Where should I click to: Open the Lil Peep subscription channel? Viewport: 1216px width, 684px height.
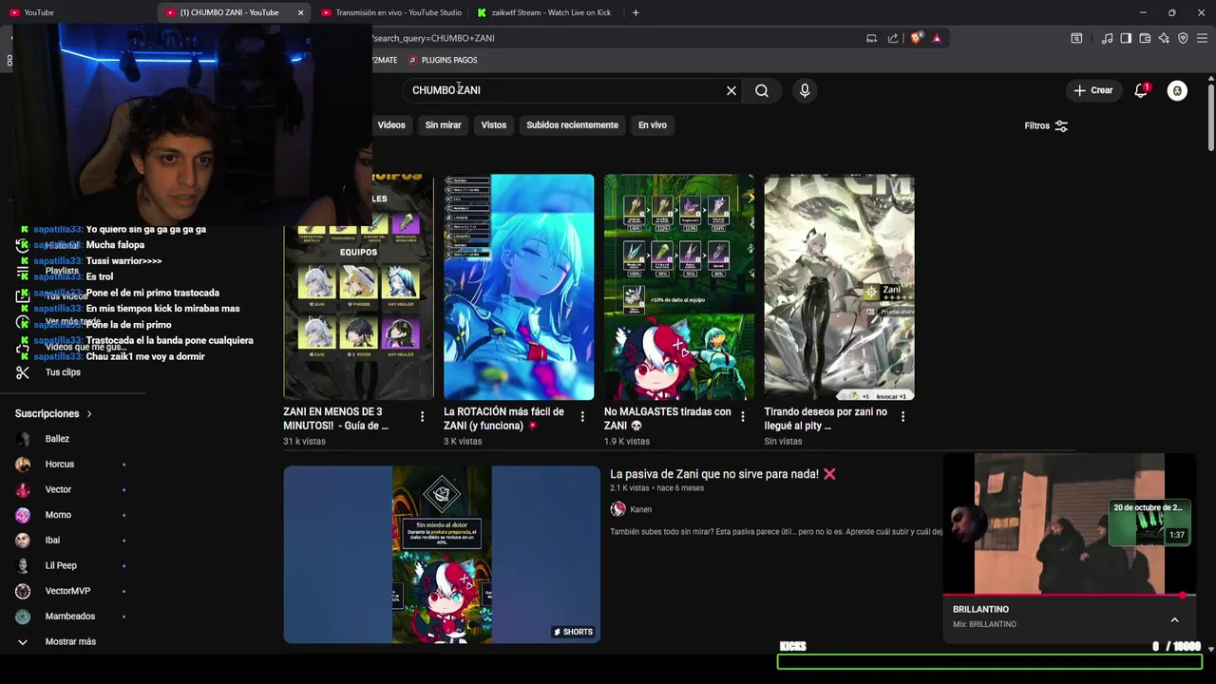[x=61, y=565]
